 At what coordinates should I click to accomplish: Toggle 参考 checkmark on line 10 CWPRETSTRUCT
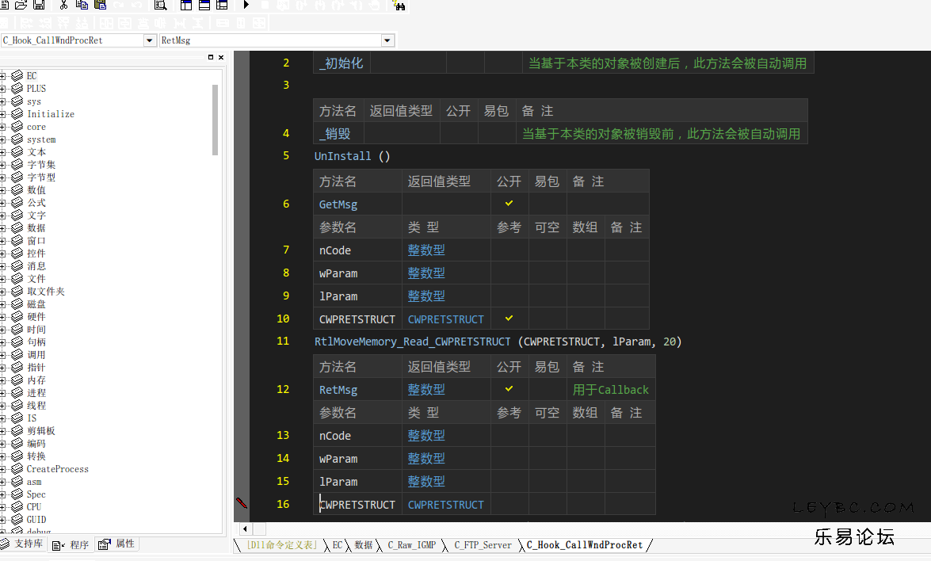coord(509,319)
